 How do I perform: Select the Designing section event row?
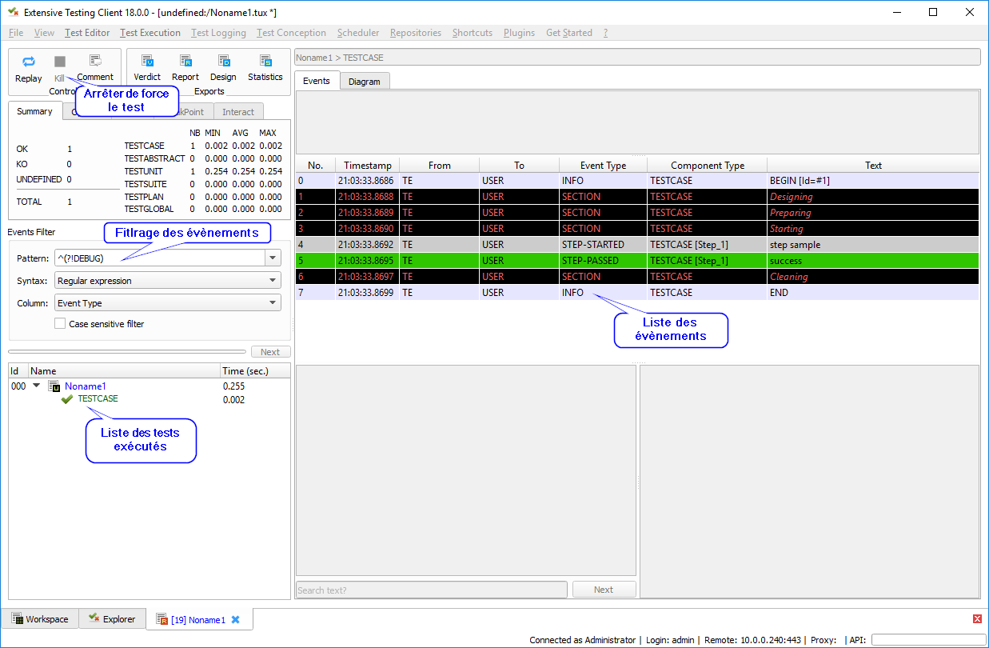point(637,197)
